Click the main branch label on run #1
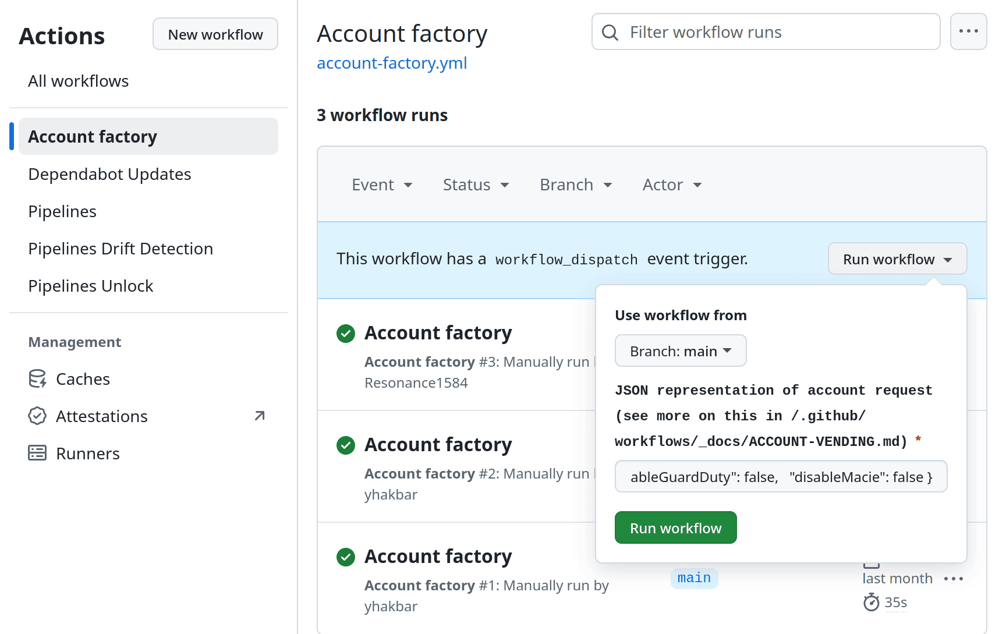Viewport: 999px width, 634px height. 694,578
